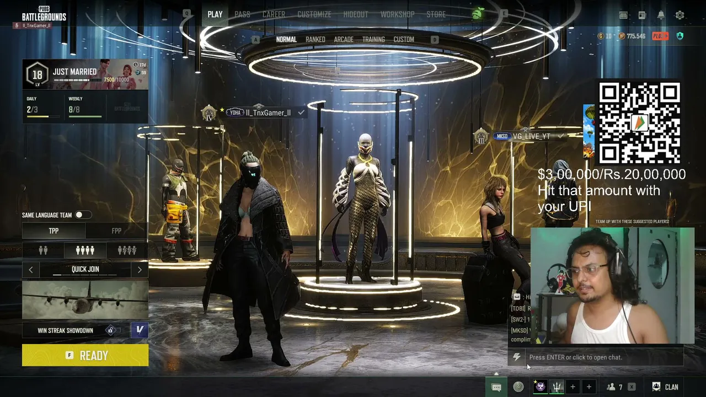
Task: Go to next map mode with right arrow
Action: 140,270
